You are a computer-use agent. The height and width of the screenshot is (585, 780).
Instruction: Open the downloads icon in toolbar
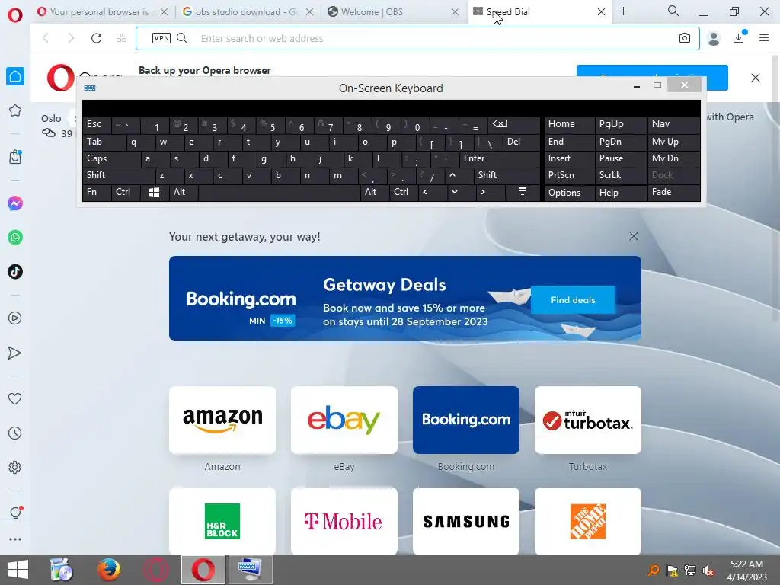point(740,37)
